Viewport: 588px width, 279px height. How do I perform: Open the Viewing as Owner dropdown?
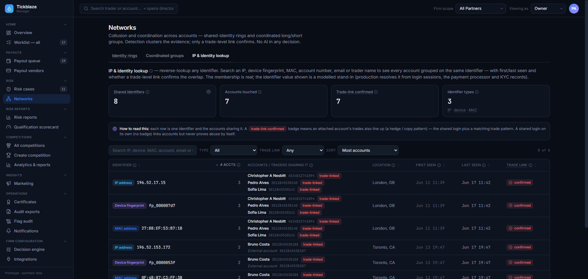pos(548,9)
